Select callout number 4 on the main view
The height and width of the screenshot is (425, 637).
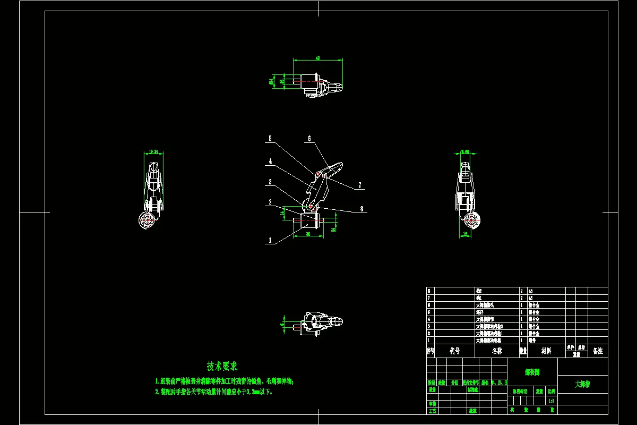point(270,161)
